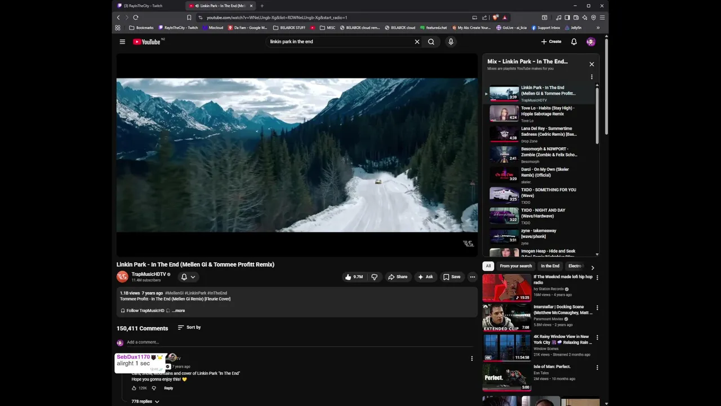Viewport: 721px width, 406px height.
Task: Open the YouTube guide hamburger menu
Action: (x=122, y=42)
